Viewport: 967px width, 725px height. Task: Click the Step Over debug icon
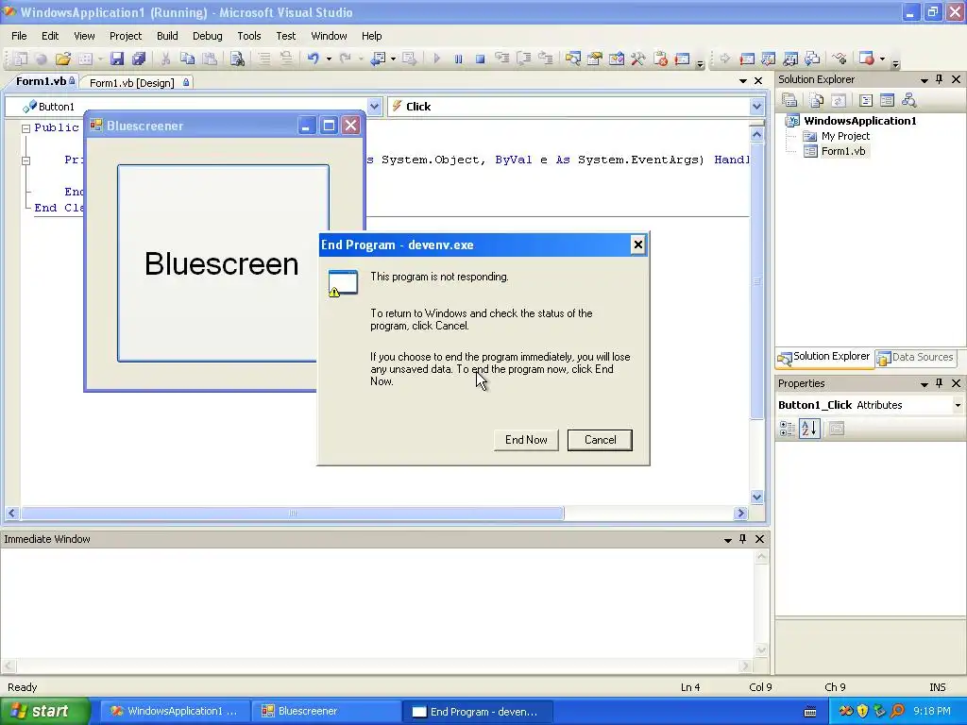pyautogui.click(x=524, y=59)
